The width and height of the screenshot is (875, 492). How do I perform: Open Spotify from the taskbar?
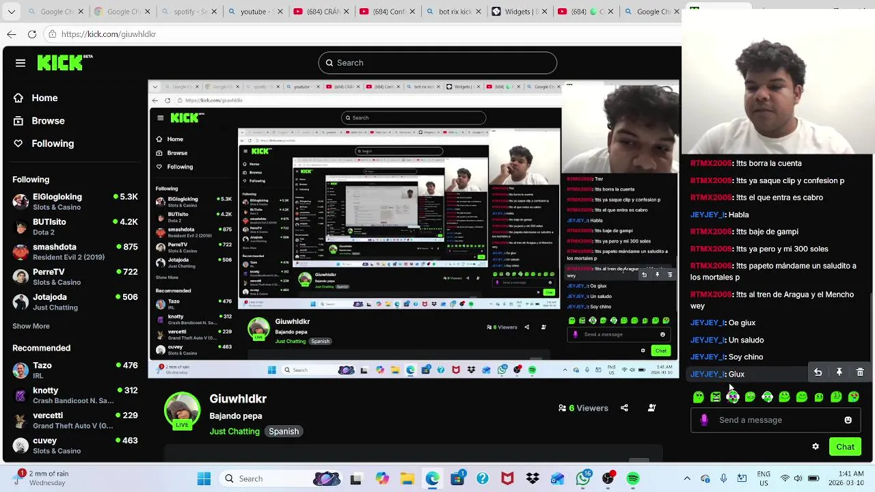point(633,479)
